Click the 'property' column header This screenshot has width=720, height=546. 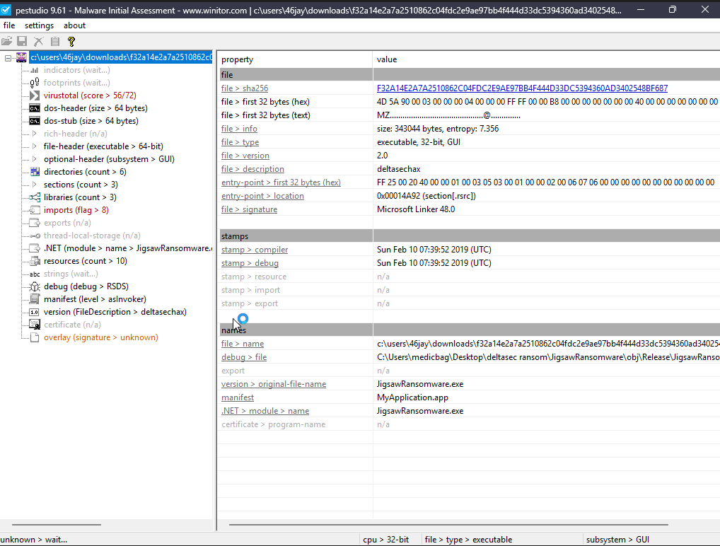pos(237,59)
